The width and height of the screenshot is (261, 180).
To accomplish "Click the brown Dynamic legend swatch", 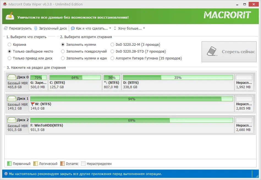I will (x=62, y=164).
